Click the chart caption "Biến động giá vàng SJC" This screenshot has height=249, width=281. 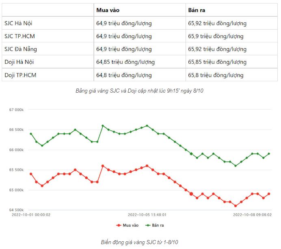point(139,242)
